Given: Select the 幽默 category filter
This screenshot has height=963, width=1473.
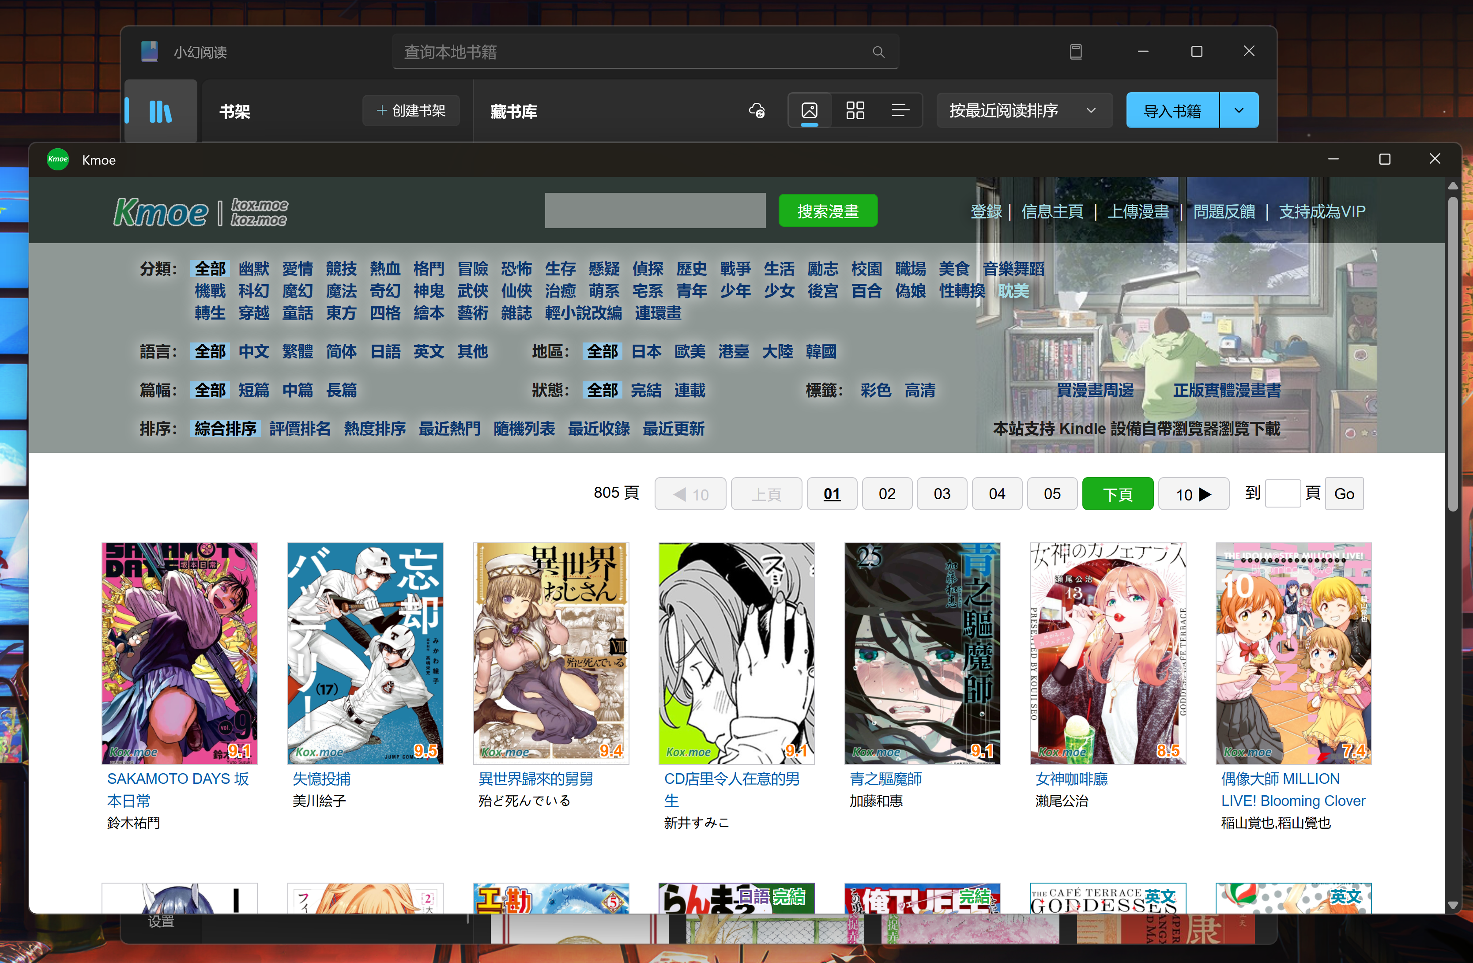Looking at the screenshot, I should click(254, 269).
